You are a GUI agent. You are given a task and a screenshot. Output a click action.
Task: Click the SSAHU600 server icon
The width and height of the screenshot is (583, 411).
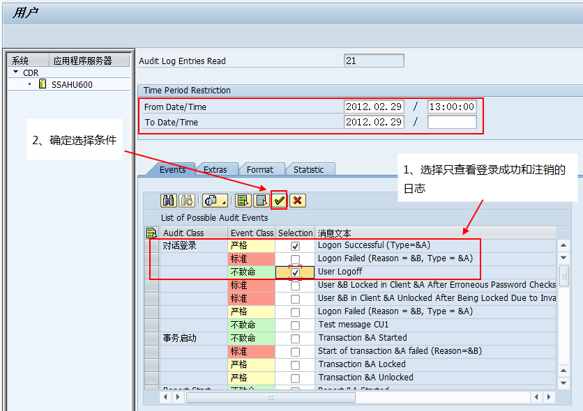[x=43, y=84]
